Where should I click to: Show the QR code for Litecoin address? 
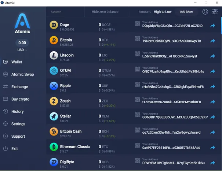[138, 54]
